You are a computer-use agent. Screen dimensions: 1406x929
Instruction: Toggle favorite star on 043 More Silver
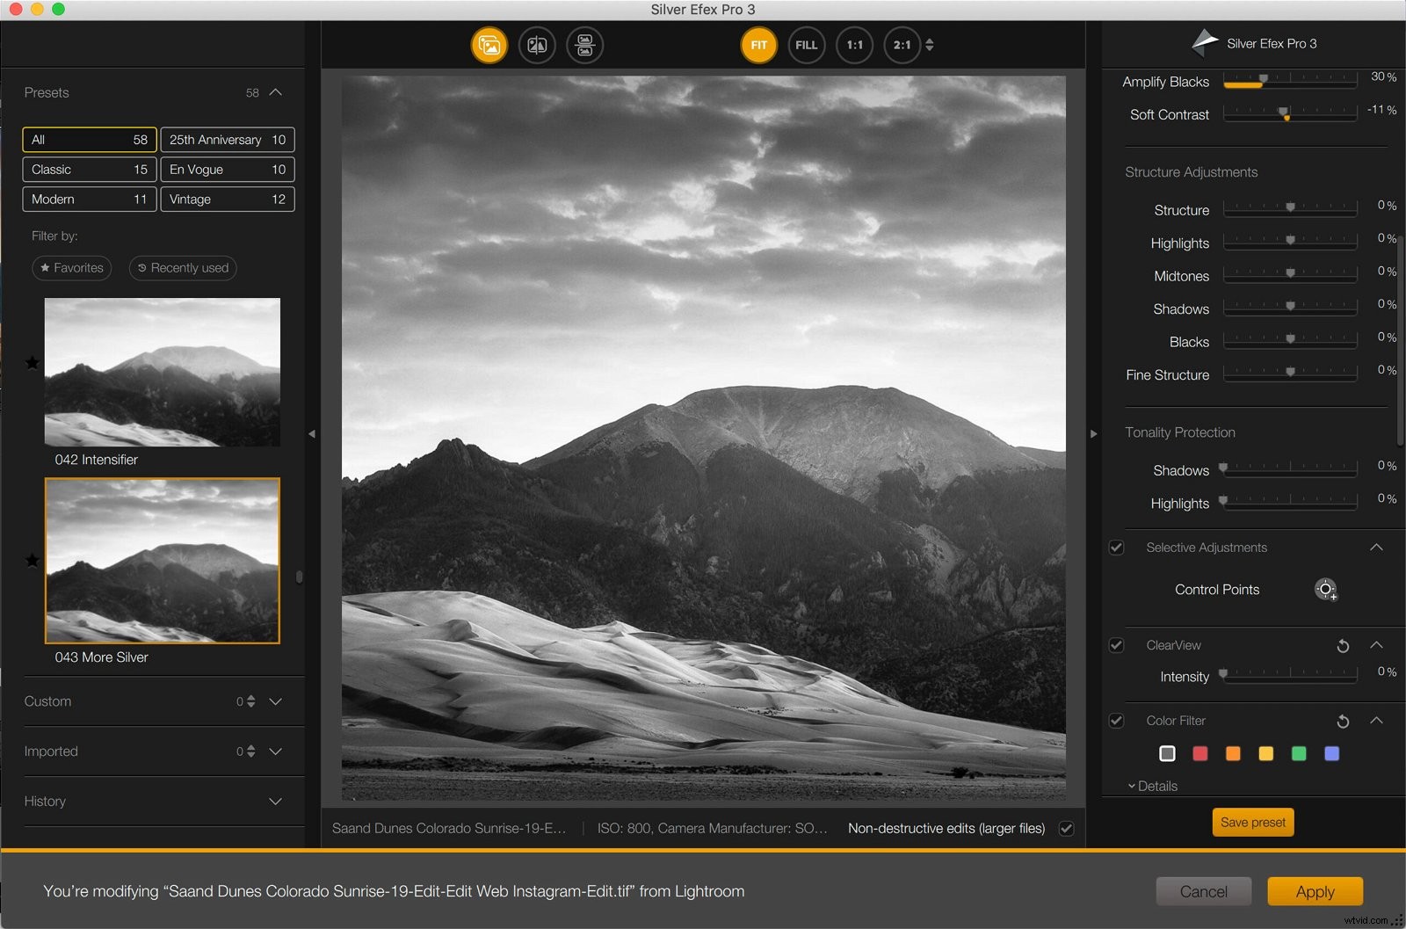33,561
